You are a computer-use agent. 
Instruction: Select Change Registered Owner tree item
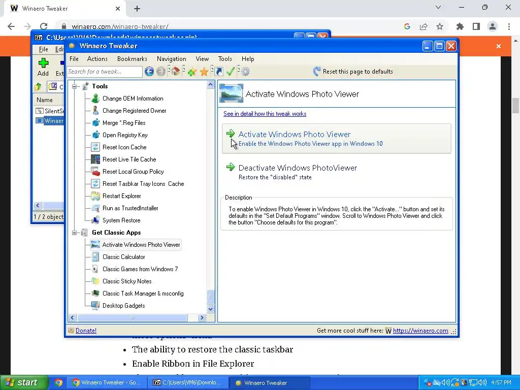click(x=134, y=111)
